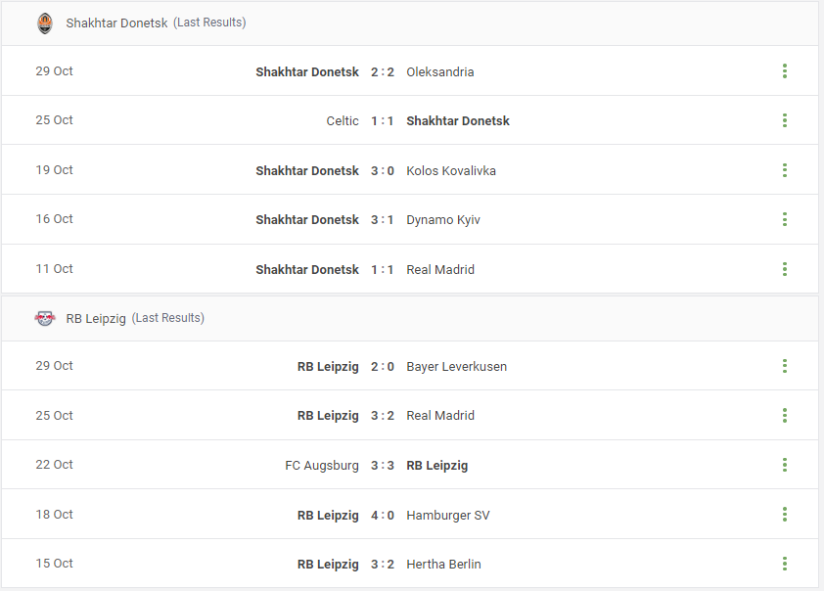The image size is (824, 591).
Task: Open options dots for RB Leipzig vs Real Madrid
Action: point(785,415)
